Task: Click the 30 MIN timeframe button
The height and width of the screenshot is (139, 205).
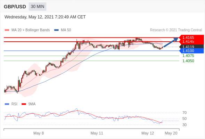Action: (38, 7)
